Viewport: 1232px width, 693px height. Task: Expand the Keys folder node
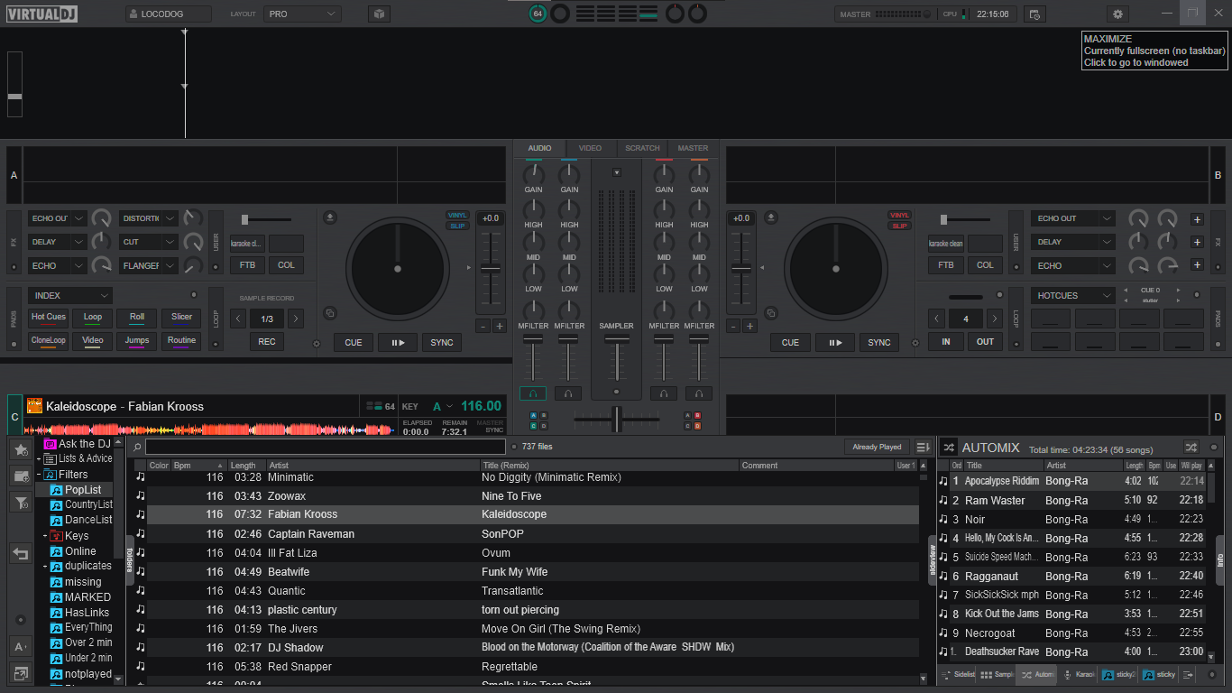tap(45, 536)
